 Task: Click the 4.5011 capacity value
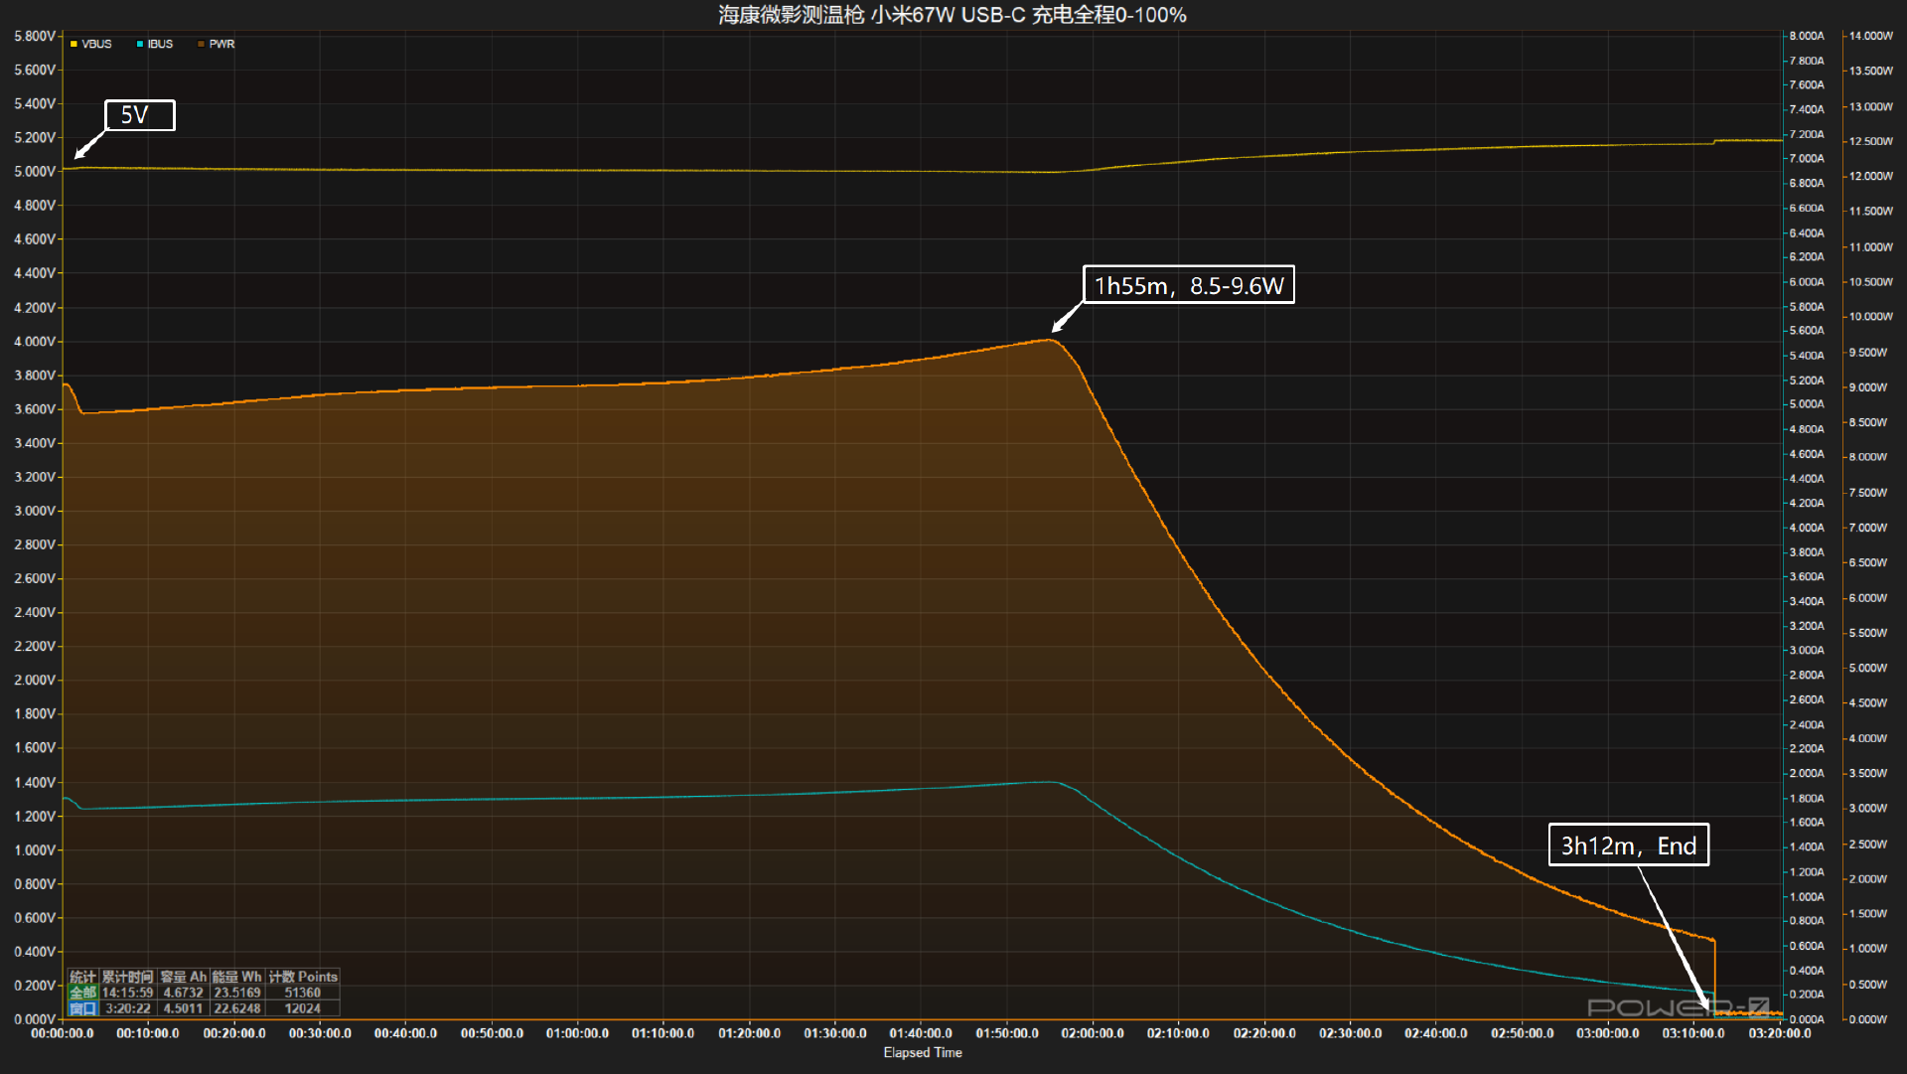pyautogui.click(x=184, y=1008)
